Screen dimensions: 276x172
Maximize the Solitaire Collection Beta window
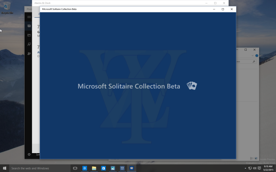tap(223, 9)
